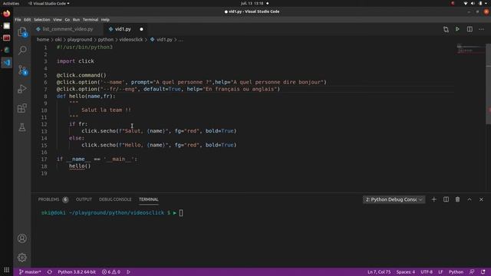491x276 pixels.
Task: Click Visual Studio Code icon in dock
Action: 7,63
